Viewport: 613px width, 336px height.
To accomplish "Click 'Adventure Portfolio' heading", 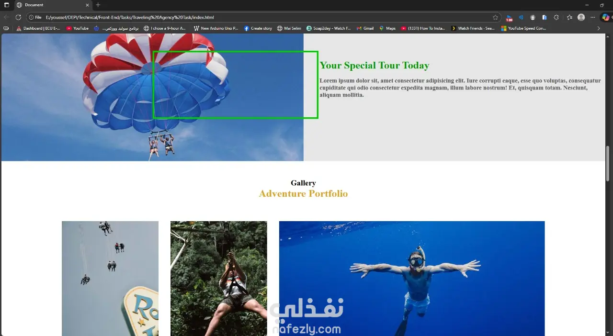I will point(303,194).
